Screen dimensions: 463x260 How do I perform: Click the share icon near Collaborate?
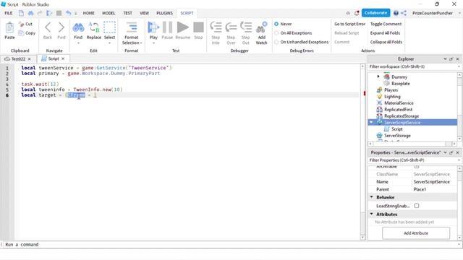point(404,13)
